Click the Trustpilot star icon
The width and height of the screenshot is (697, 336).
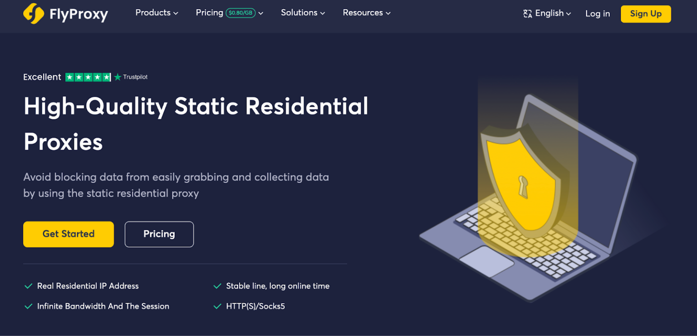(118, 77)
